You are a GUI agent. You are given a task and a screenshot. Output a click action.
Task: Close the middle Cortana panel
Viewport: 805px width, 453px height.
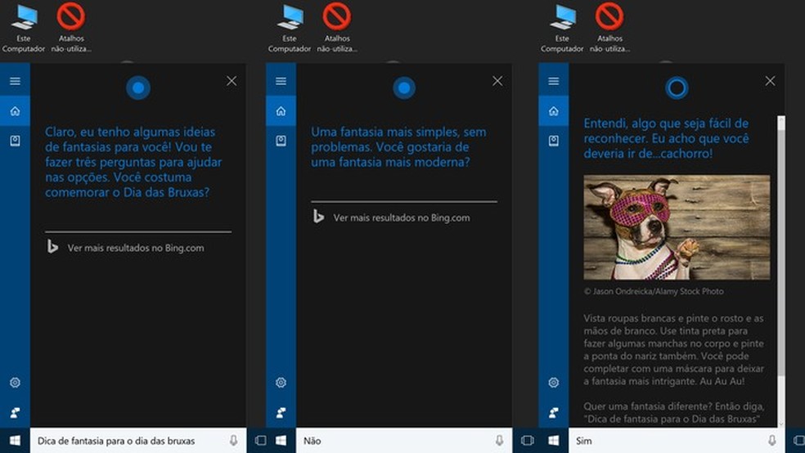point(497,81)
